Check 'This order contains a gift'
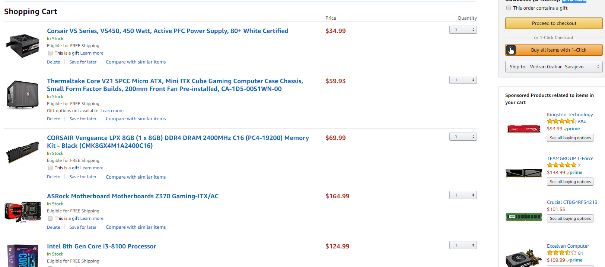Image resolution: width=605 pixels, height=267 pixels. (x=509, y=8)
